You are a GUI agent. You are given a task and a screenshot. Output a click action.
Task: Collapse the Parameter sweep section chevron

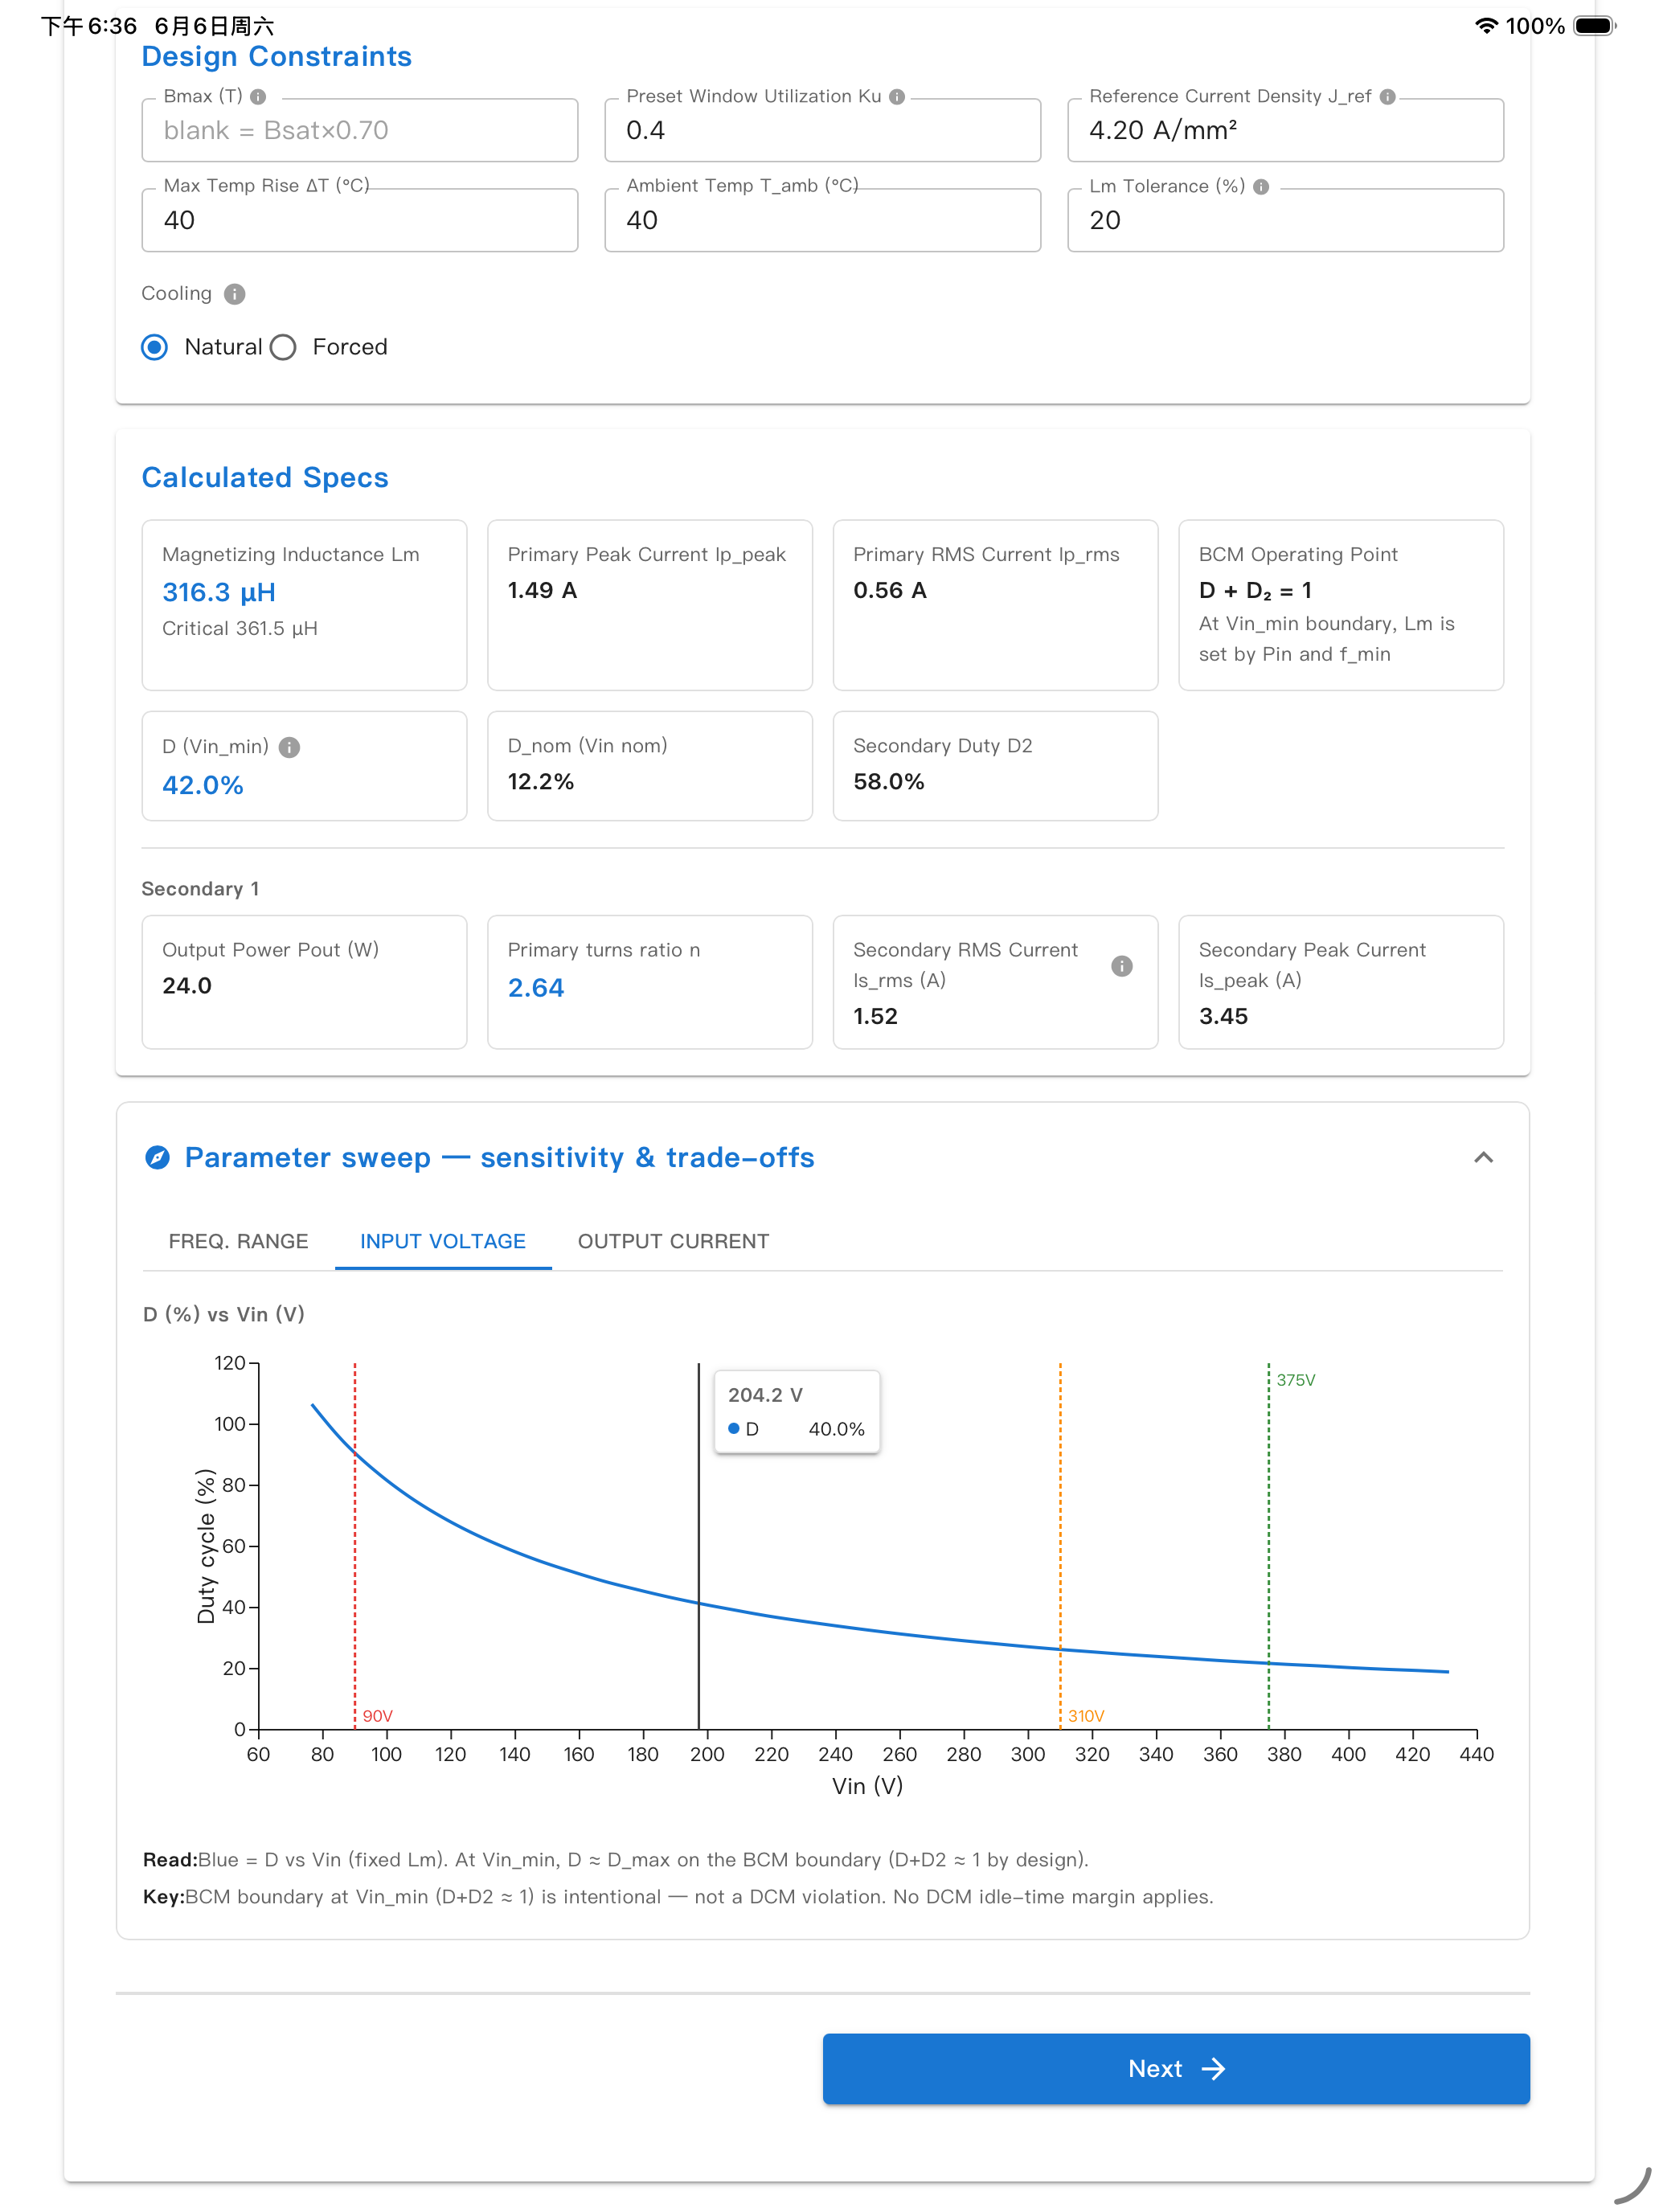click(x=1483, y=1158)
